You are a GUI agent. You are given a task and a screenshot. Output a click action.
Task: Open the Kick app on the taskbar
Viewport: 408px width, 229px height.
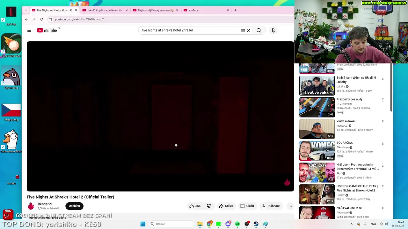[x=219, y=224]
